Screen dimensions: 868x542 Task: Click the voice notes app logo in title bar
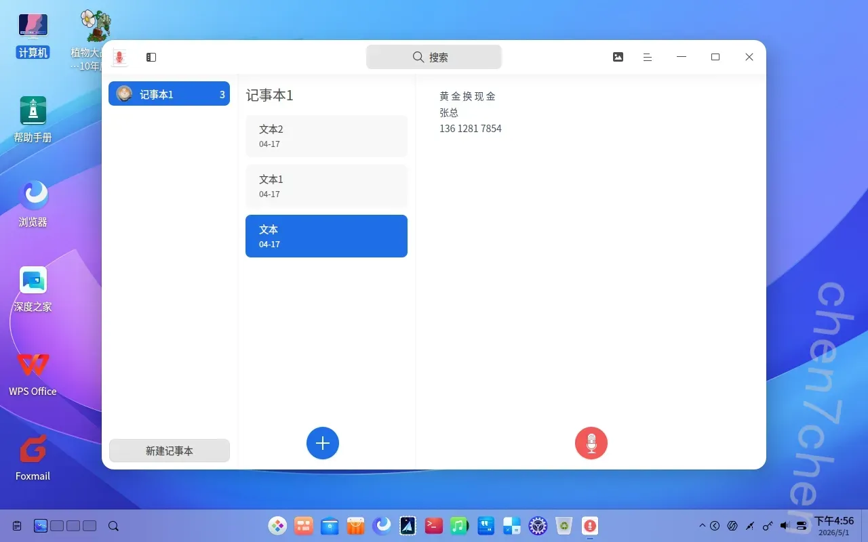pos(120,58)
